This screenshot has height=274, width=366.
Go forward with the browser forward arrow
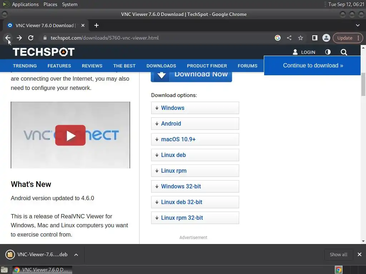(x=19, y=38)
